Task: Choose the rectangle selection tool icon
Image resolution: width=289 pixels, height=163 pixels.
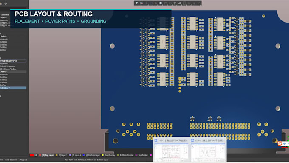Action: point(151,3)
